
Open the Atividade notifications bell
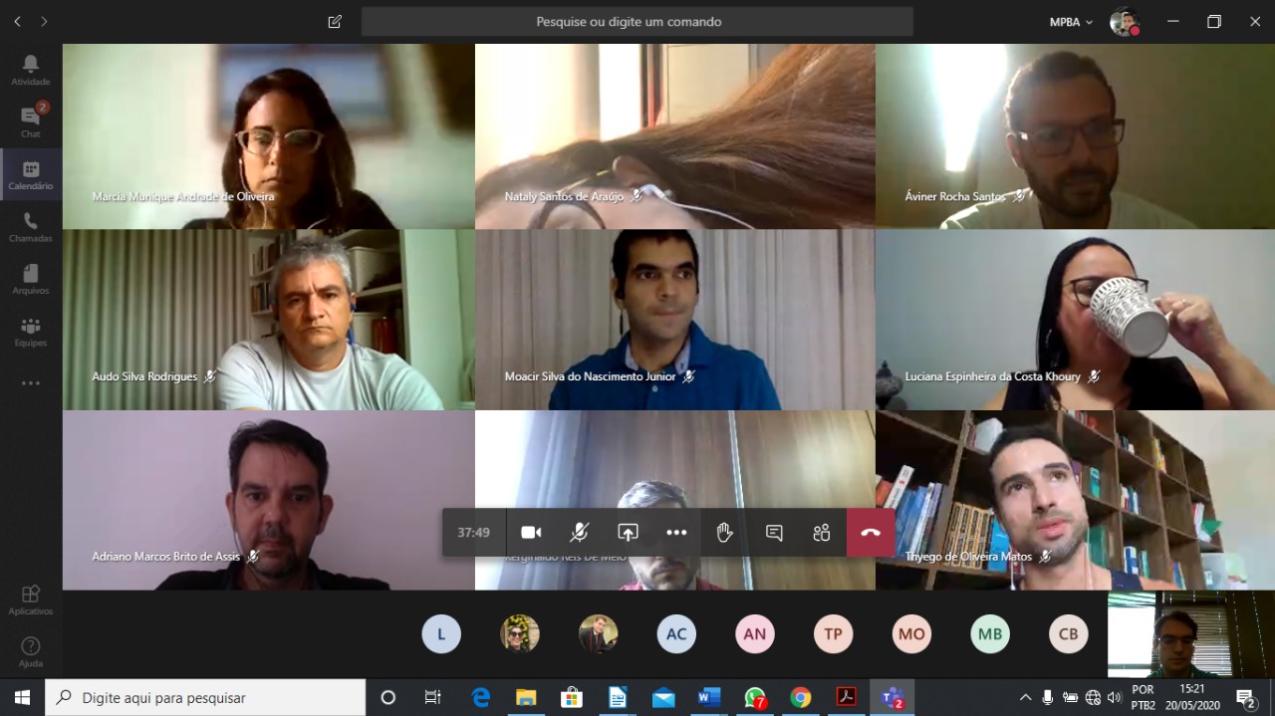tap(31, 70)
